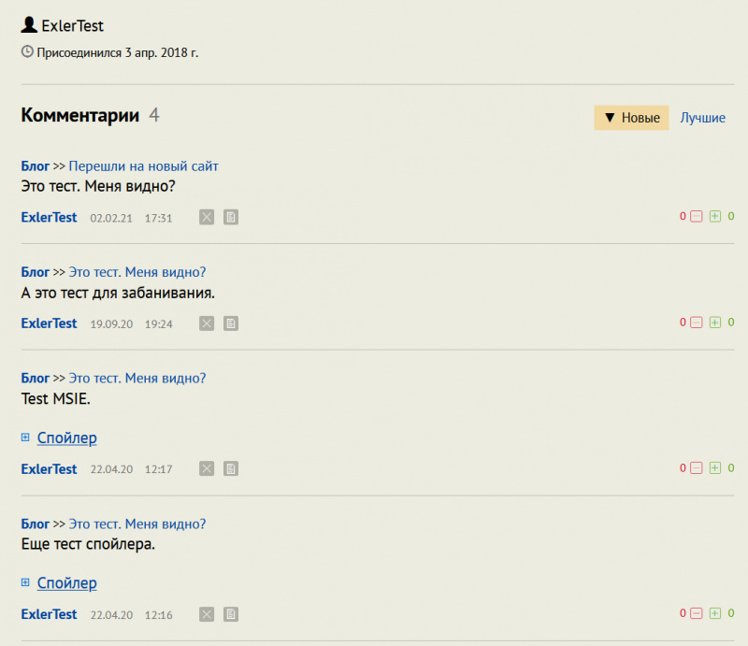This screenshot has width=748, height=646.
Task: Upvote the 'Еще тест спойлера' comment
Action: tap(715, 614)
